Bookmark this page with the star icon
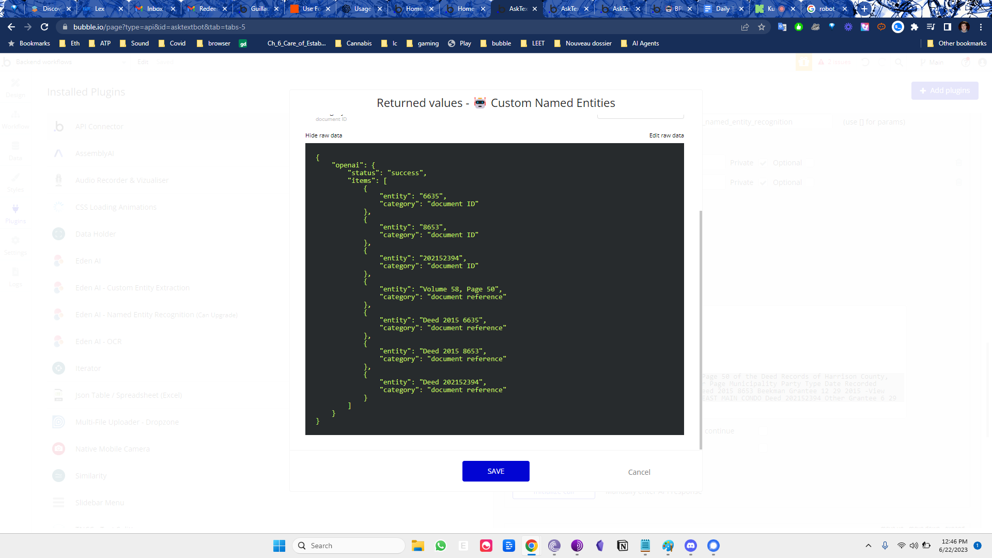 [762, 27]
